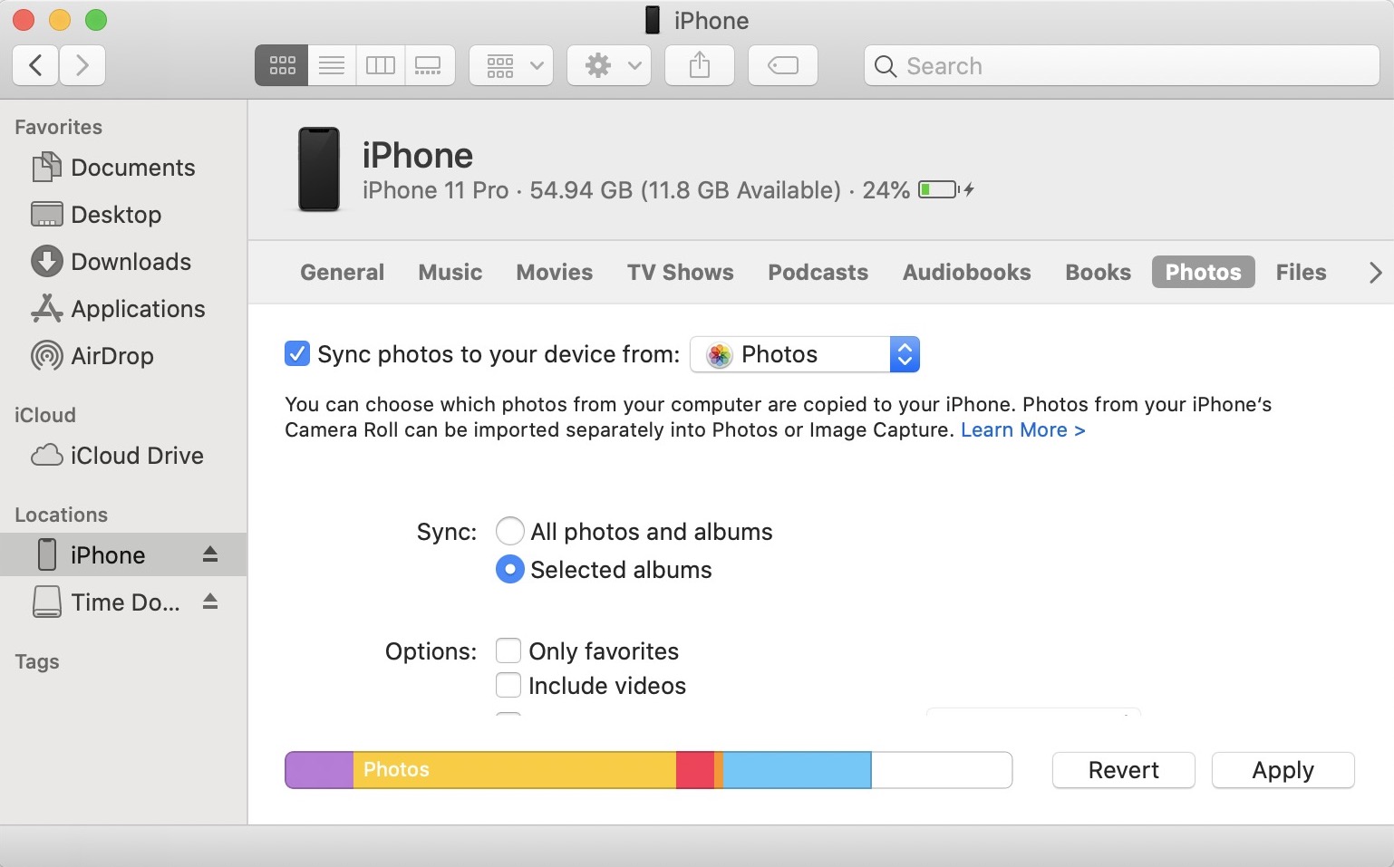This screenshot has height=867, width=1394.
Task: Click the Apply button
Action: (1283, 770)
